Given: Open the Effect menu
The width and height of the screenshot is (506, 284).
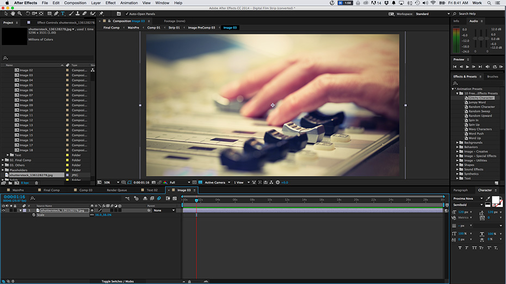Looking at the screenshot, I should (110, 3).
